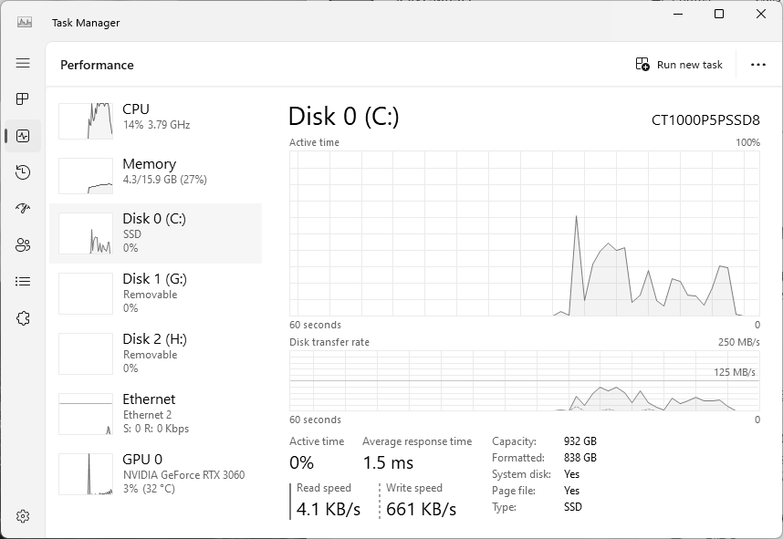This screenshot has height=539, width=783.
Task: Open the Startup apps page
Action: [23, 209]
